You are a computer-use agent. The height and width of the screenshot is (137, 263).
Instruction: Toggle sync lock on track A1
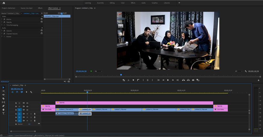(x=24, y=114)
